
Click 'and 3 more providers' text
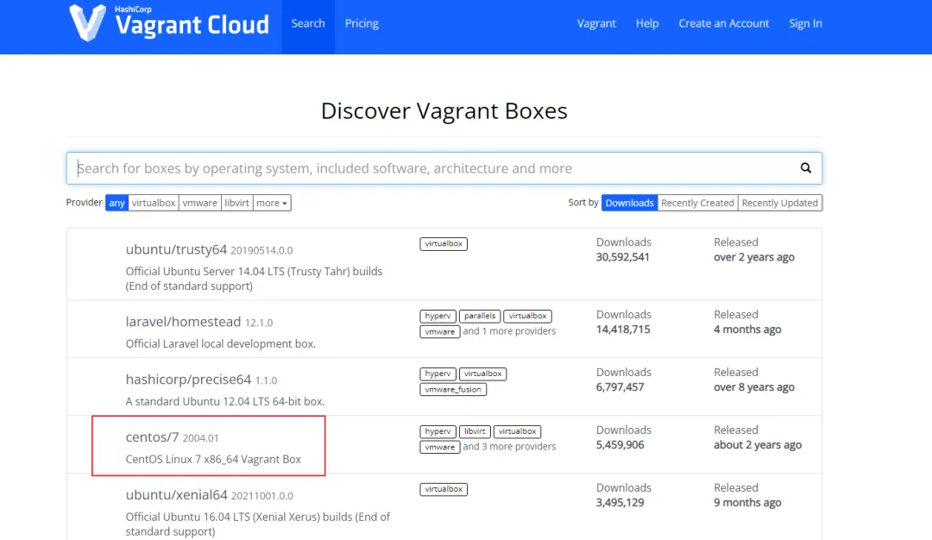[509, 446]
